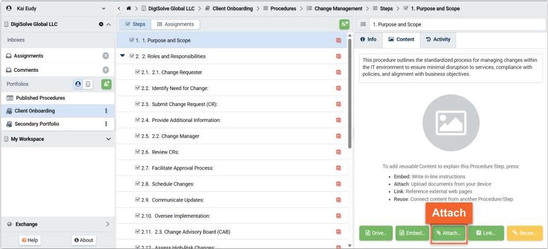Viewport: 548px width, 249px height.
Task: Click the Attach button
Action: click(449, 233)
